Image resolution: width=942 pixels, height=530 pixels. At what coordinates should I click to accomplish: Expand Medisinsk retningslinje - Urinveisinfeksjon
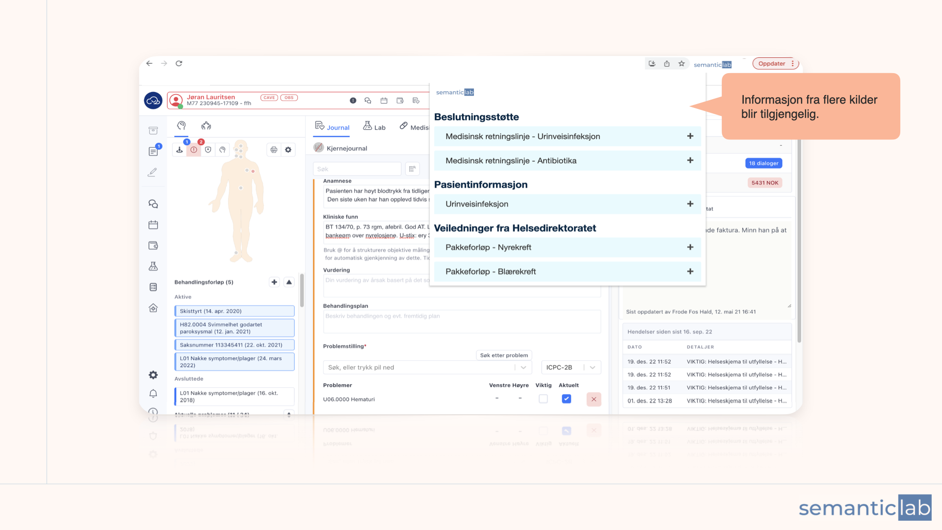(x=690, y=136)
